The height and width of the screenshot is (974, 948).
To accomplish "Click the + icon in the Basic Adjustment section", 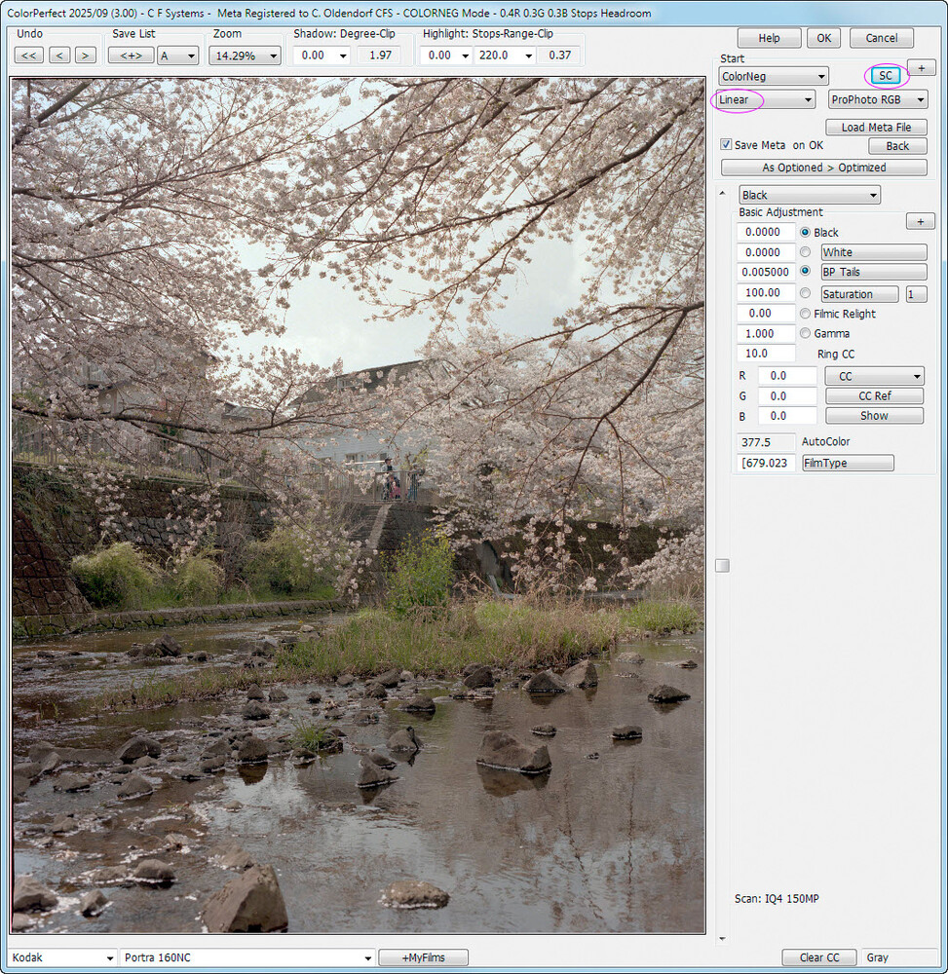I will pos(920,221).
